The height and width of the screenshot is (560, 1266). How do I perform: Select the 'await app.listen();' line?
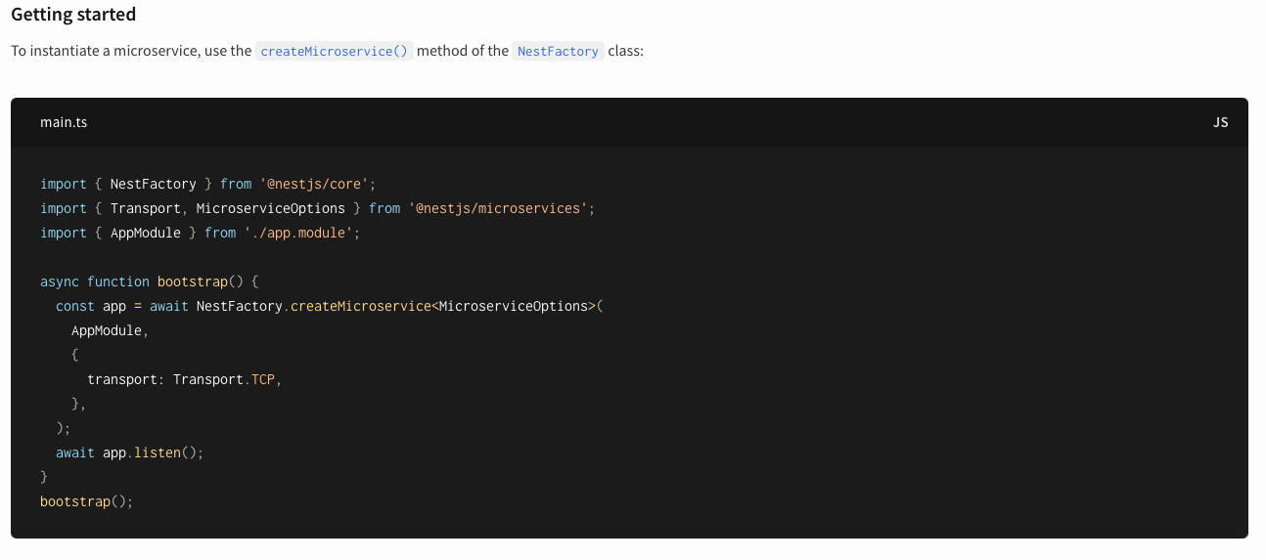tap(130, 452)
